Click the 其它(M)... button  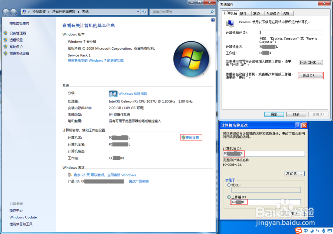[x=294, y=173]
